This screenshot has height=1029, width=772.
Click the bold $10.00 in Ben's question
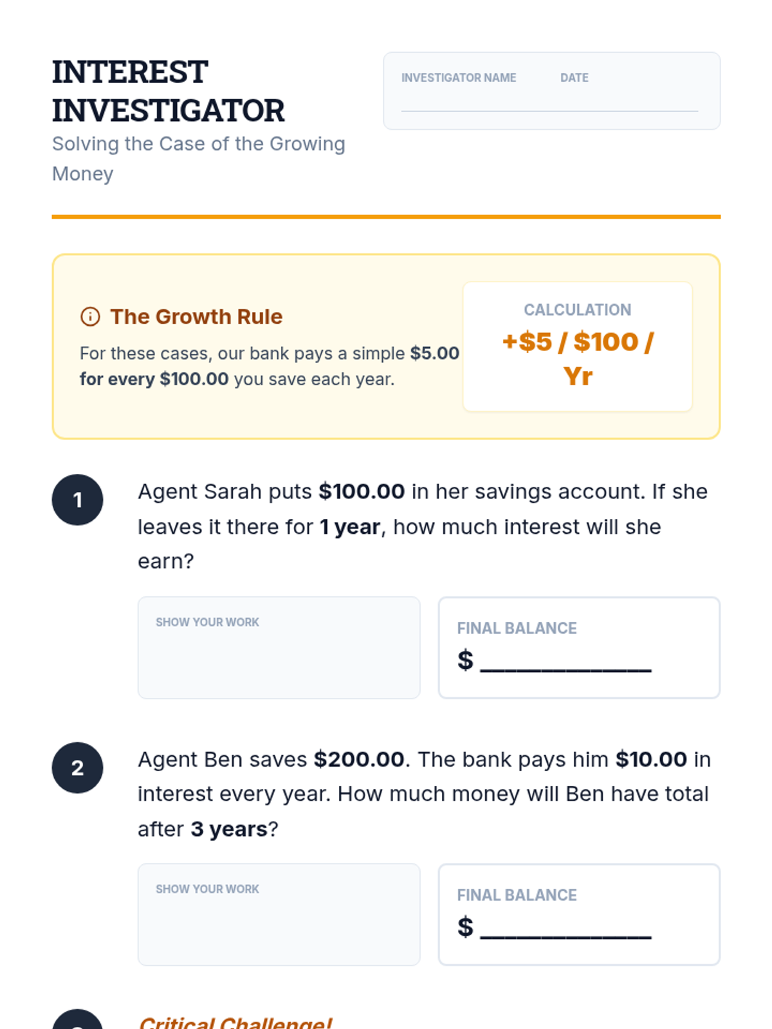coord(651,760)
